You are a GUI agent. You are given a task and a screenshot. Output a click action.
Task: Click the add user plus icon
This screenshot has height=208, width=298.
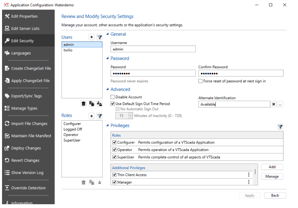point(91,37)
